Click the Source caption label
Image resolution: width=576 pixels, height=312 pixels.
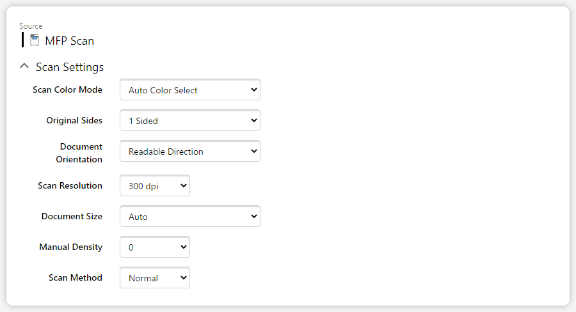click(x=31, y=26)
